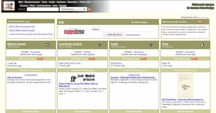Image resolution: width=216 pixels, height=113 pixels.
Task: Click the Wayback Machine logo
Action: click(74, 31)
